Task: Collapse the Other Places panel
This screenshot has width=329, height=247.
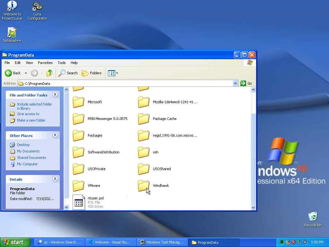Action: (x=55, y=135)
